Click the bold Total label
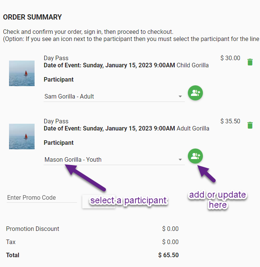This screenshot has height=267, width=260. [x=13, y=255]
